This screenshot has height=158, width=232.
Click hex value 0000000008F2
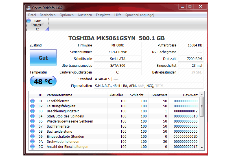186,111
